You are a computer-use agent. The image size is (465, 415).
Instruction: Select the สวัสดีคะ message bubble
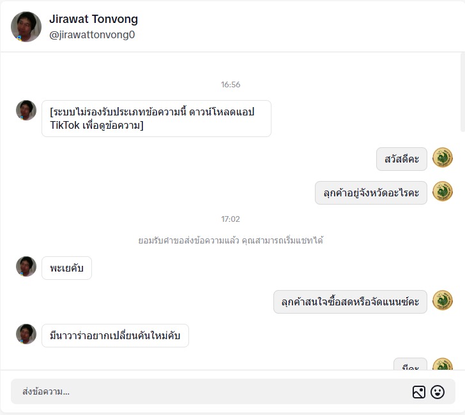pos(402,159)
